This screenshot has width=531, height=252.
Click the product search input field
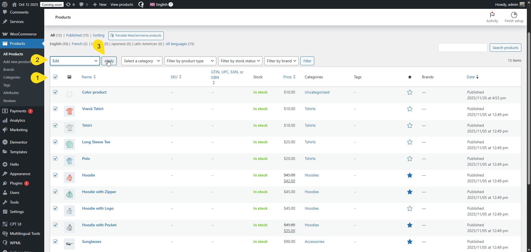click(x=462, y=48)
